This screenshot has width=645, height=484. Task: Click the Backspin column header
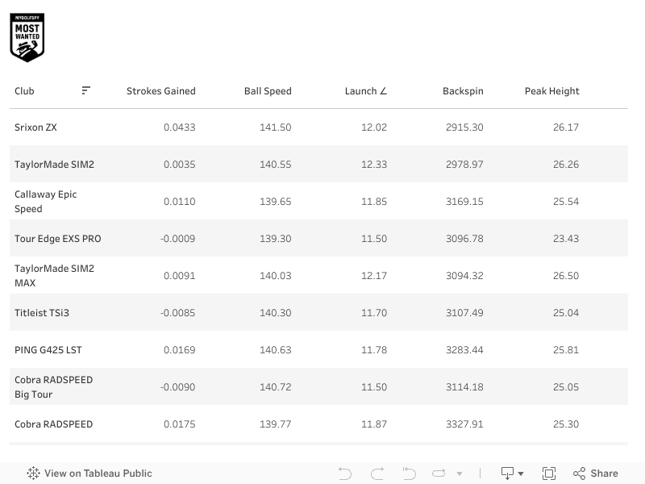point(463,91)
